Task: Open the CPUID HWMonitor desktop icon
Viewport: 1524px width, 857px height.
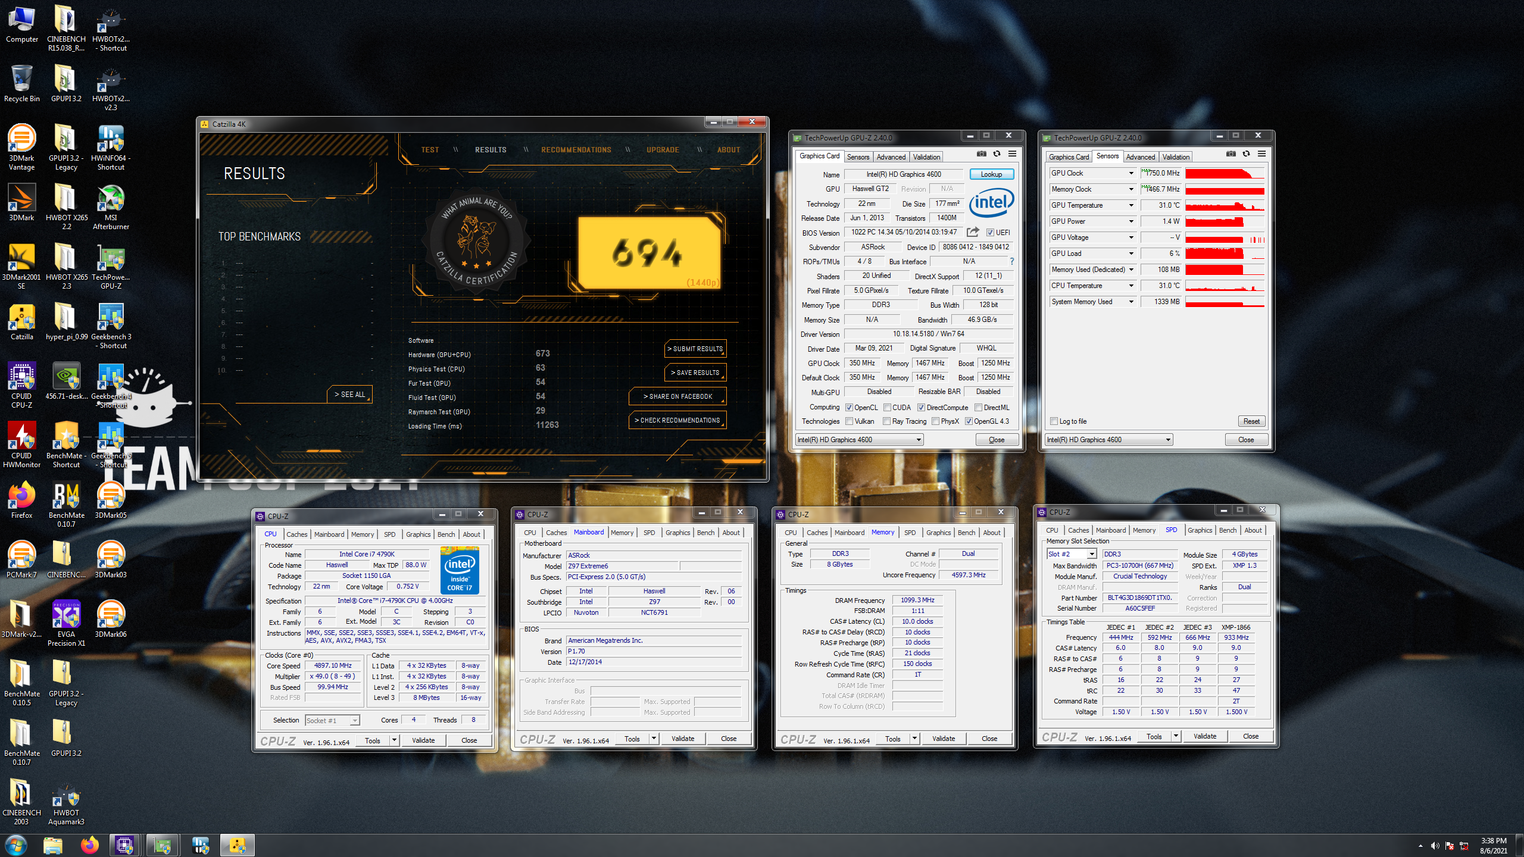Action: click(x=21, y=445)
